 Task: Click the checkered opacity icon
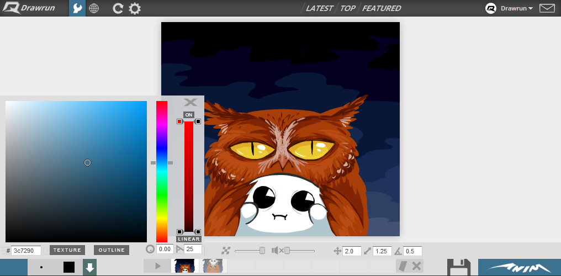pos(226,251)
